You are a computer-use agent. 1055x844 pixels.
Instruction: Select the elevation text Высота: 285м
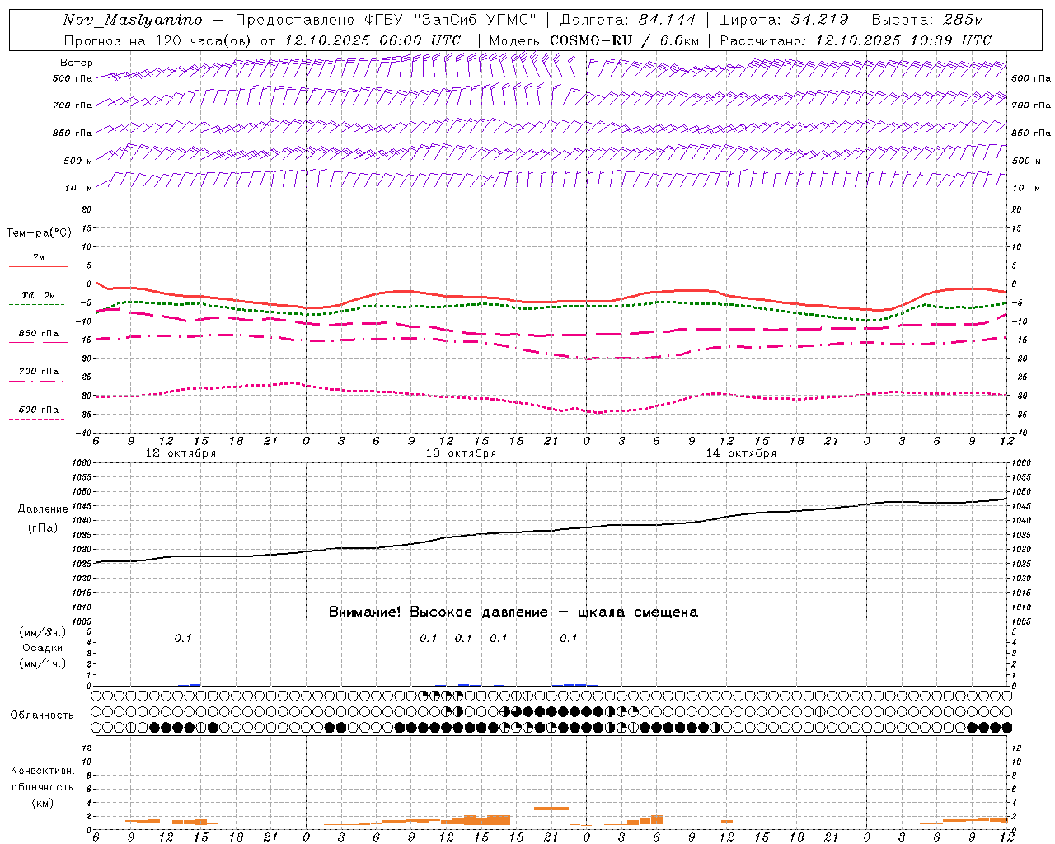[927, 20]
